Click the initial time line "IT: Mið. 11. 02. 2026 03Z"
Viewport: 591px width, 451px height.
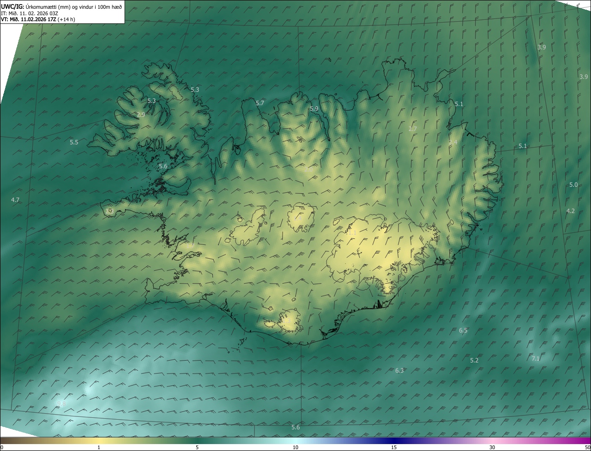(x=29, y=13)
